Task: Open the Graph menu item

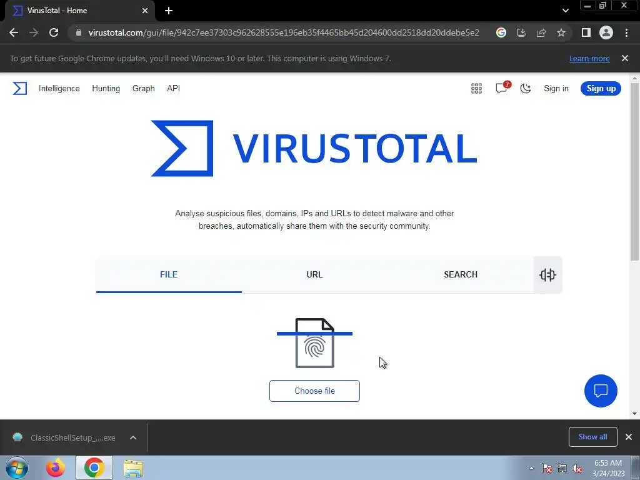Action: click(144, 89)
